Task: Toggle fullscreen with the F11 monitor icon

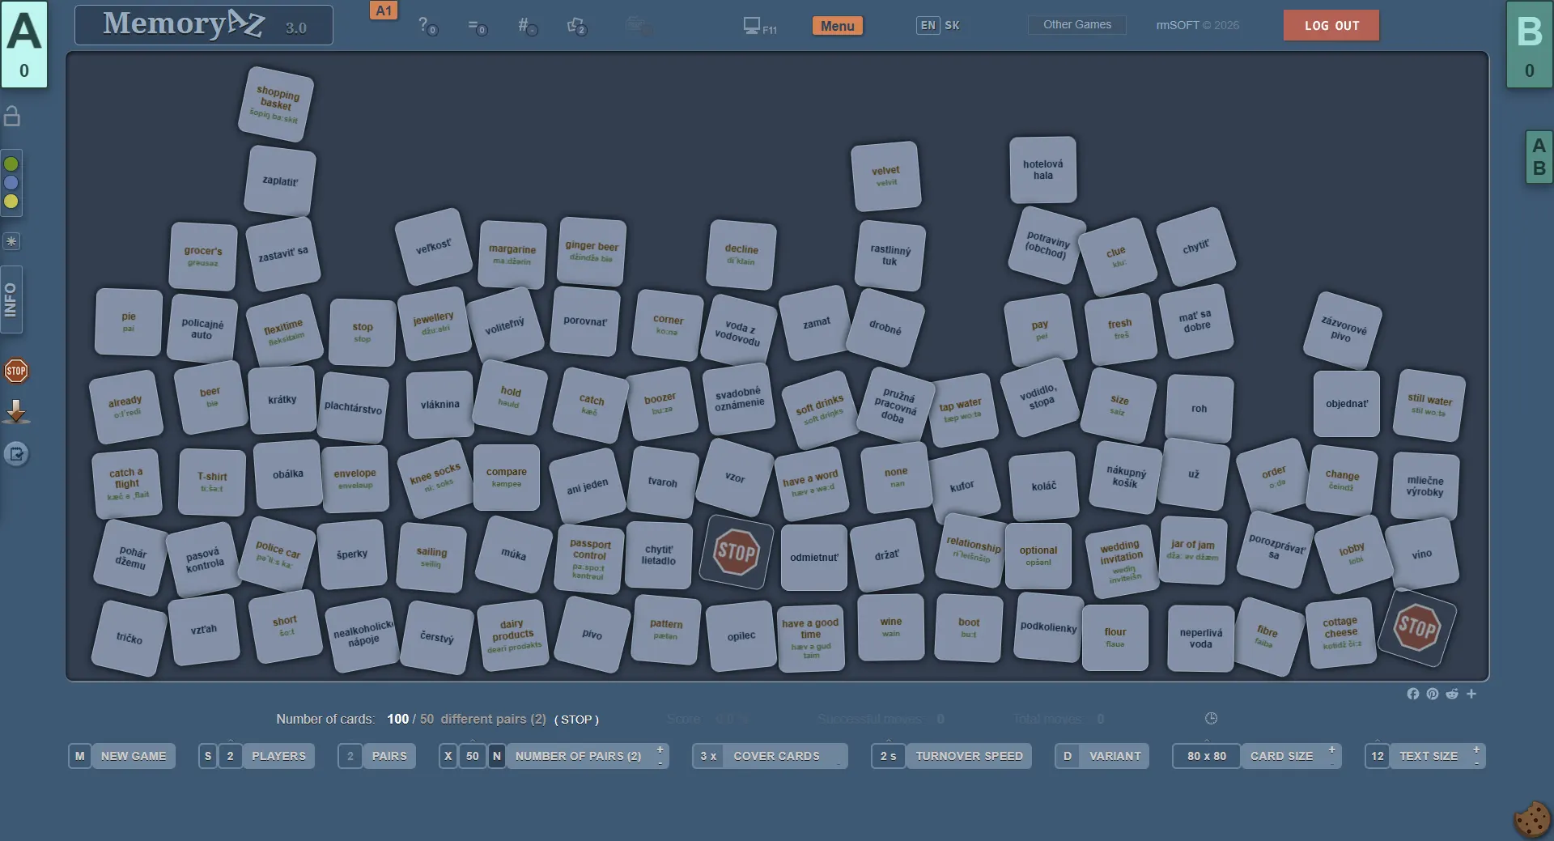Action: click(758, 26)
